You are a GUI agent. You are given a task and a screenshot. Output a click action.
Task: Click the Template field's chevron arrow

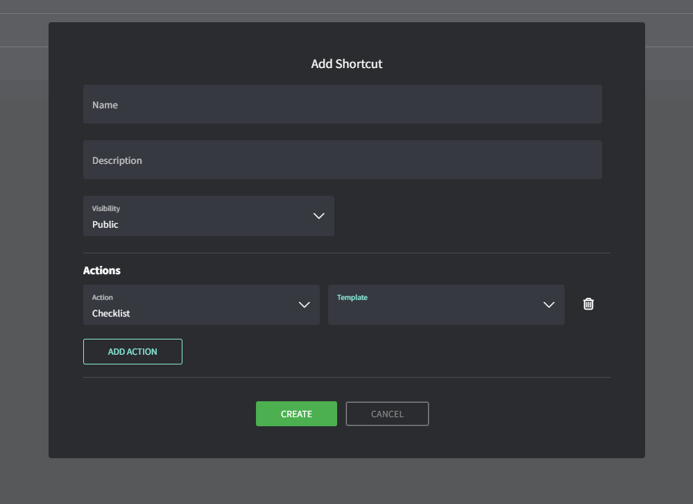[549, 305]
